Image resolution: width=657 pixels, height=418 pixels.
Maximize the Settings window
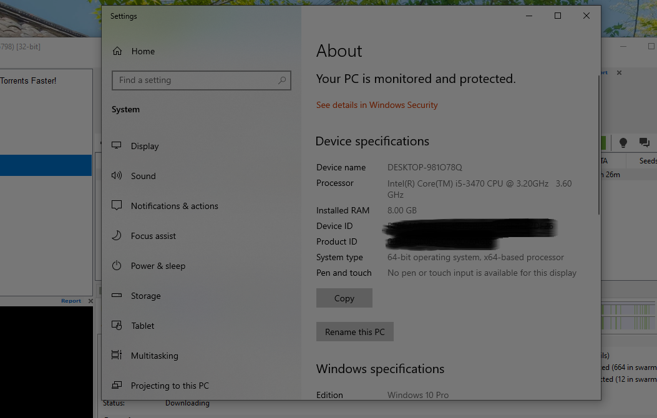click(558, 16)
